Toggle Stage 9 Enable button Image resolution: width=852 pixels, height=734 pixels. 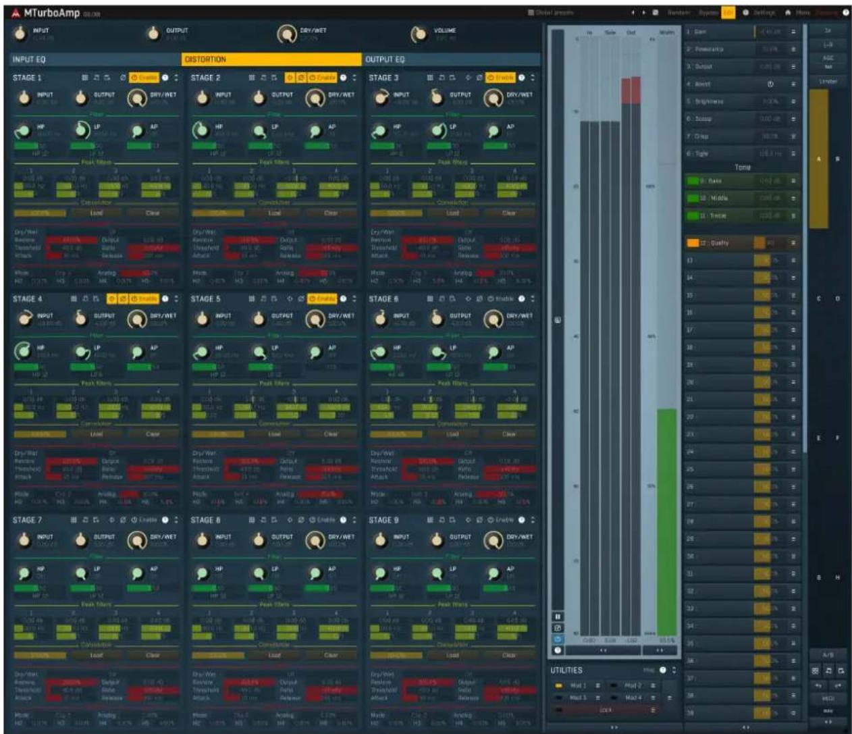[500, 520]
